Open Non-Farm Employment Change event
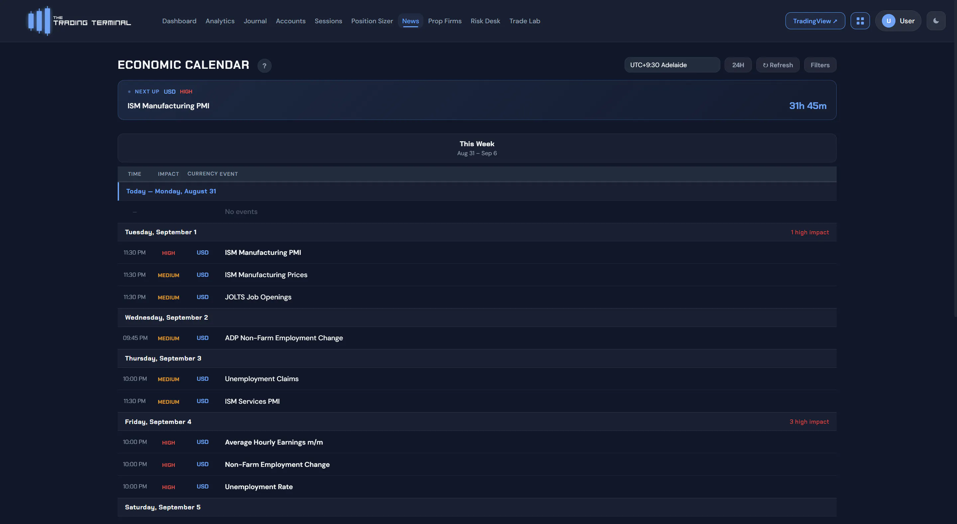 coord(477,464)
